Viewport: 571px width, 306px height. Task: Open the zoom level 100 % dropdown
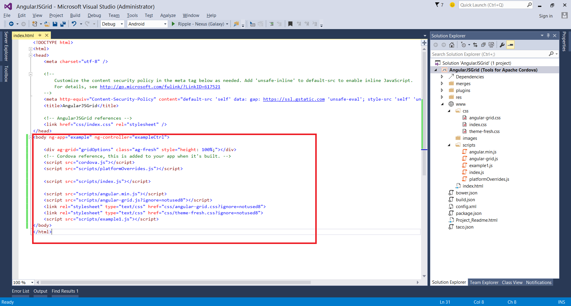click(32, 283)
